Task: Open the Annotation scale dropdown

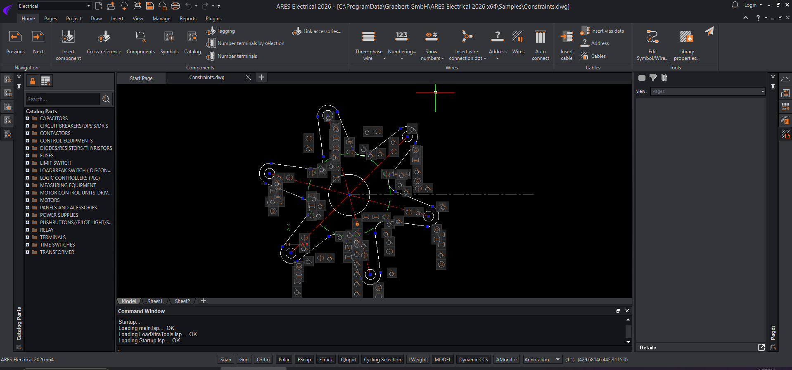Action: coord(557,360)
